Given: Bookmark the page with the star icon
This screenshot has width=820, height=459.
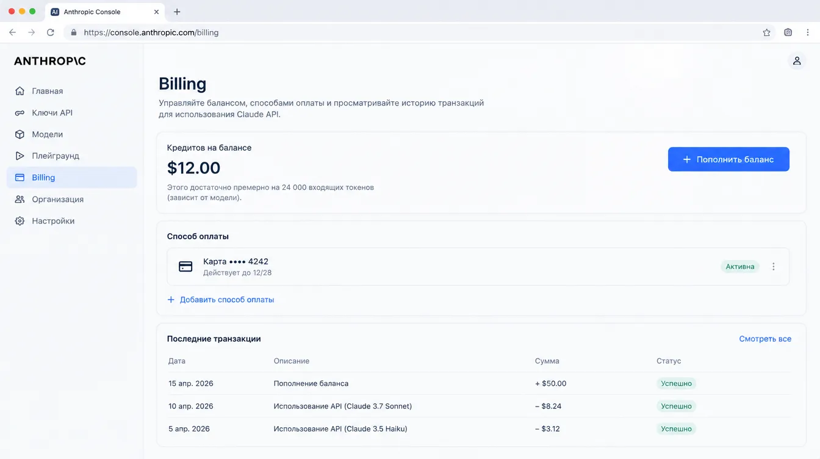Looking at the screenshot, I should tap(767, 32).
